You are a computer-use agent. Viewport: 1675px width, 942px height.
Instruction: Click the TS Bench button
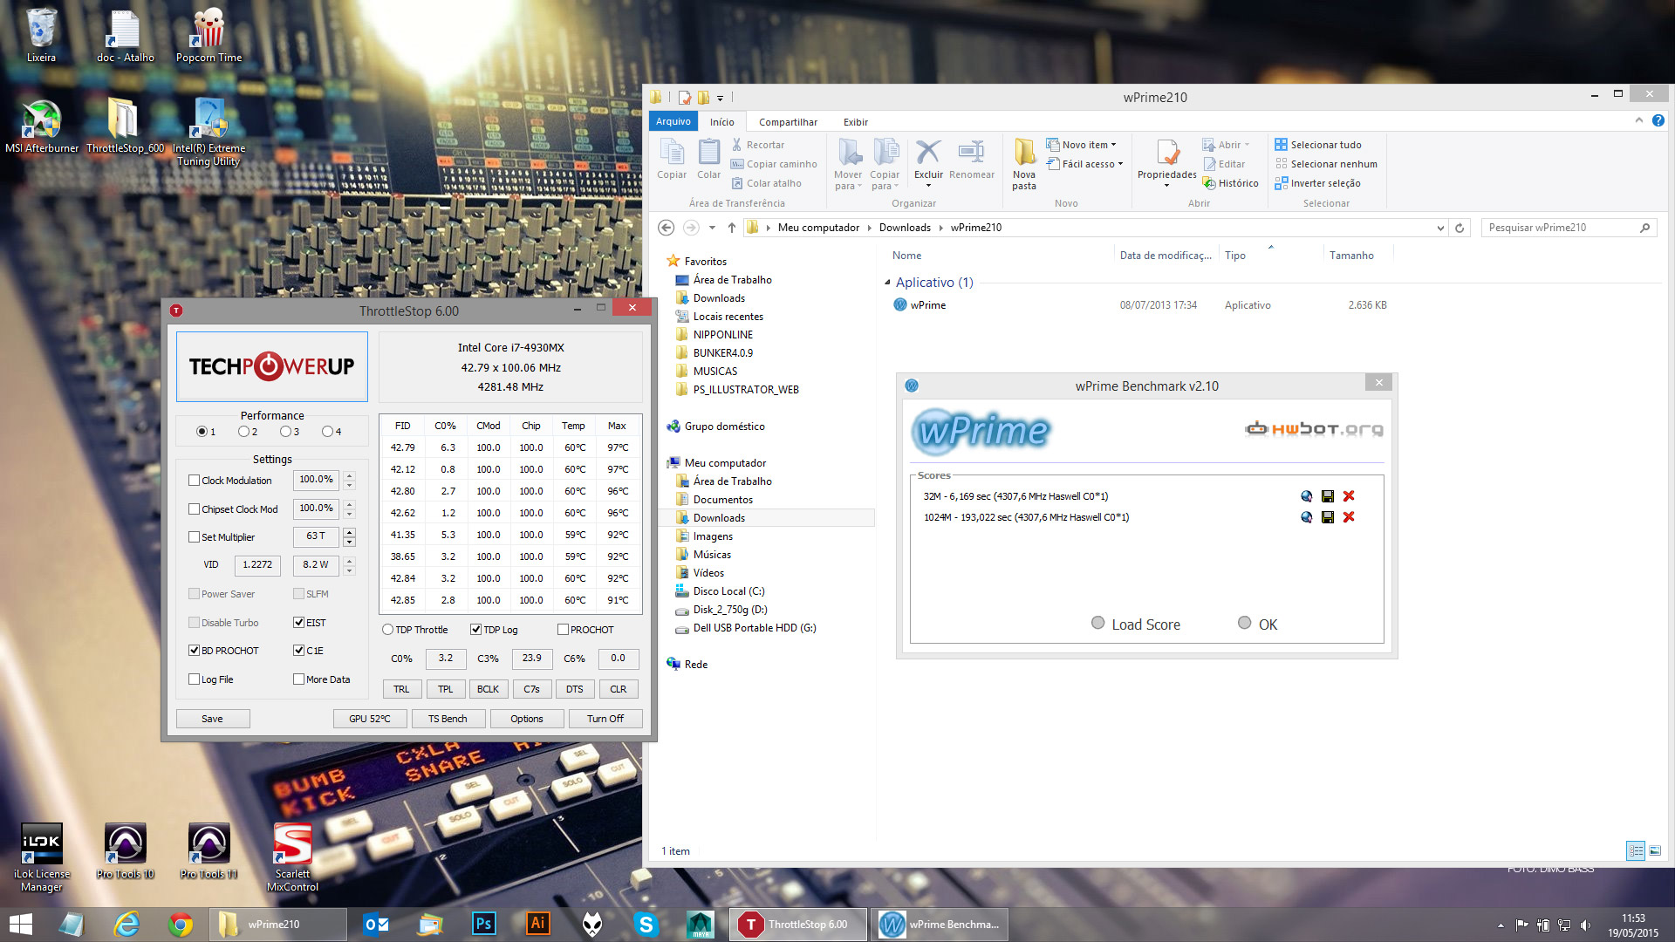(x=448, y=719)
